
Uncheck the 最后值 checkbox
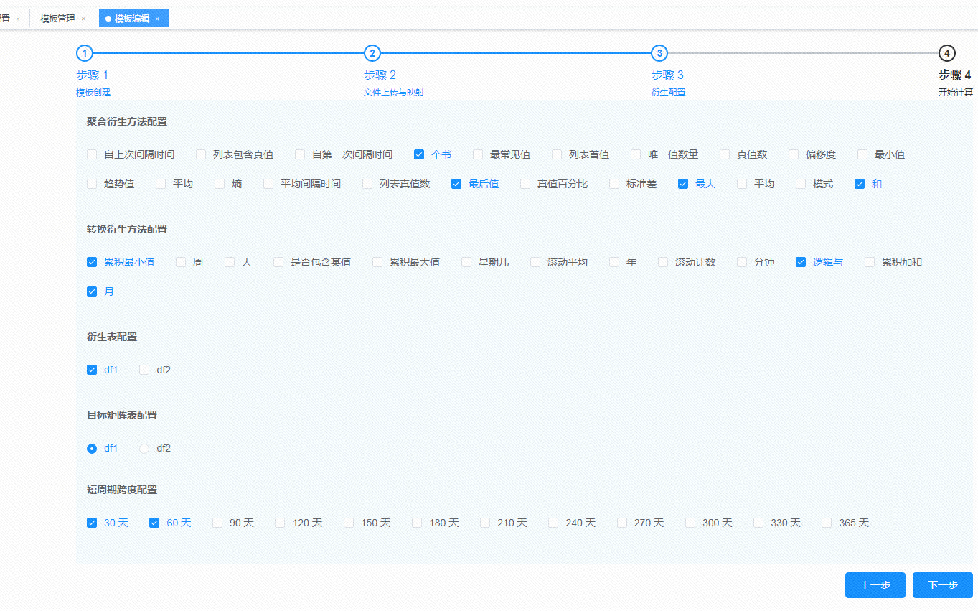[x=456, y=184]
